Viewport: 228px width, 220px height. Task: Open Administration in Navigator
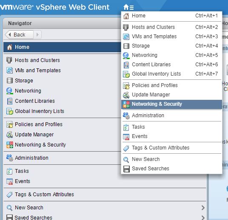coord(62,158)
